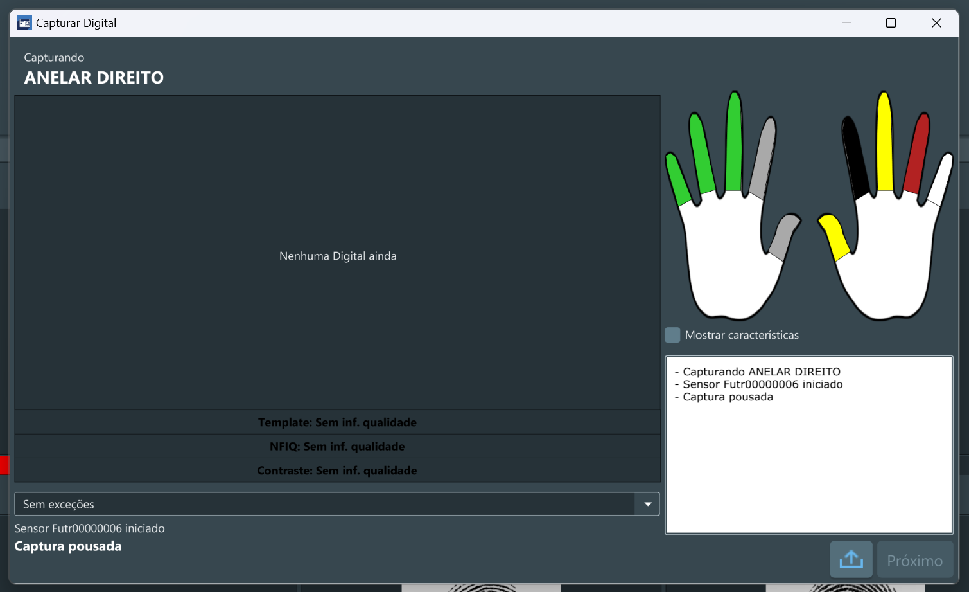The image size is (969, 592).
Task: Click the Capturar Digital app icon in title bar
Action: (x=24, y=23)
